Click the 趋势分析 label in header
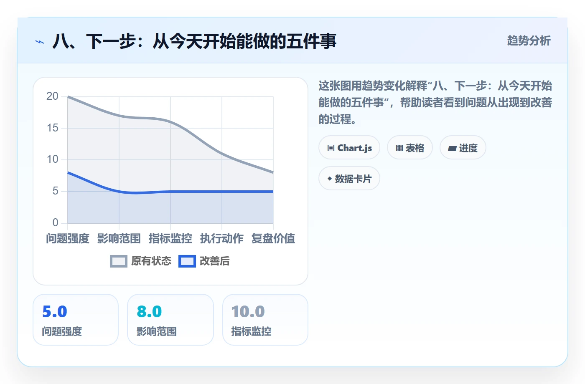The image size is (585, 384). [x=529, y=41]
